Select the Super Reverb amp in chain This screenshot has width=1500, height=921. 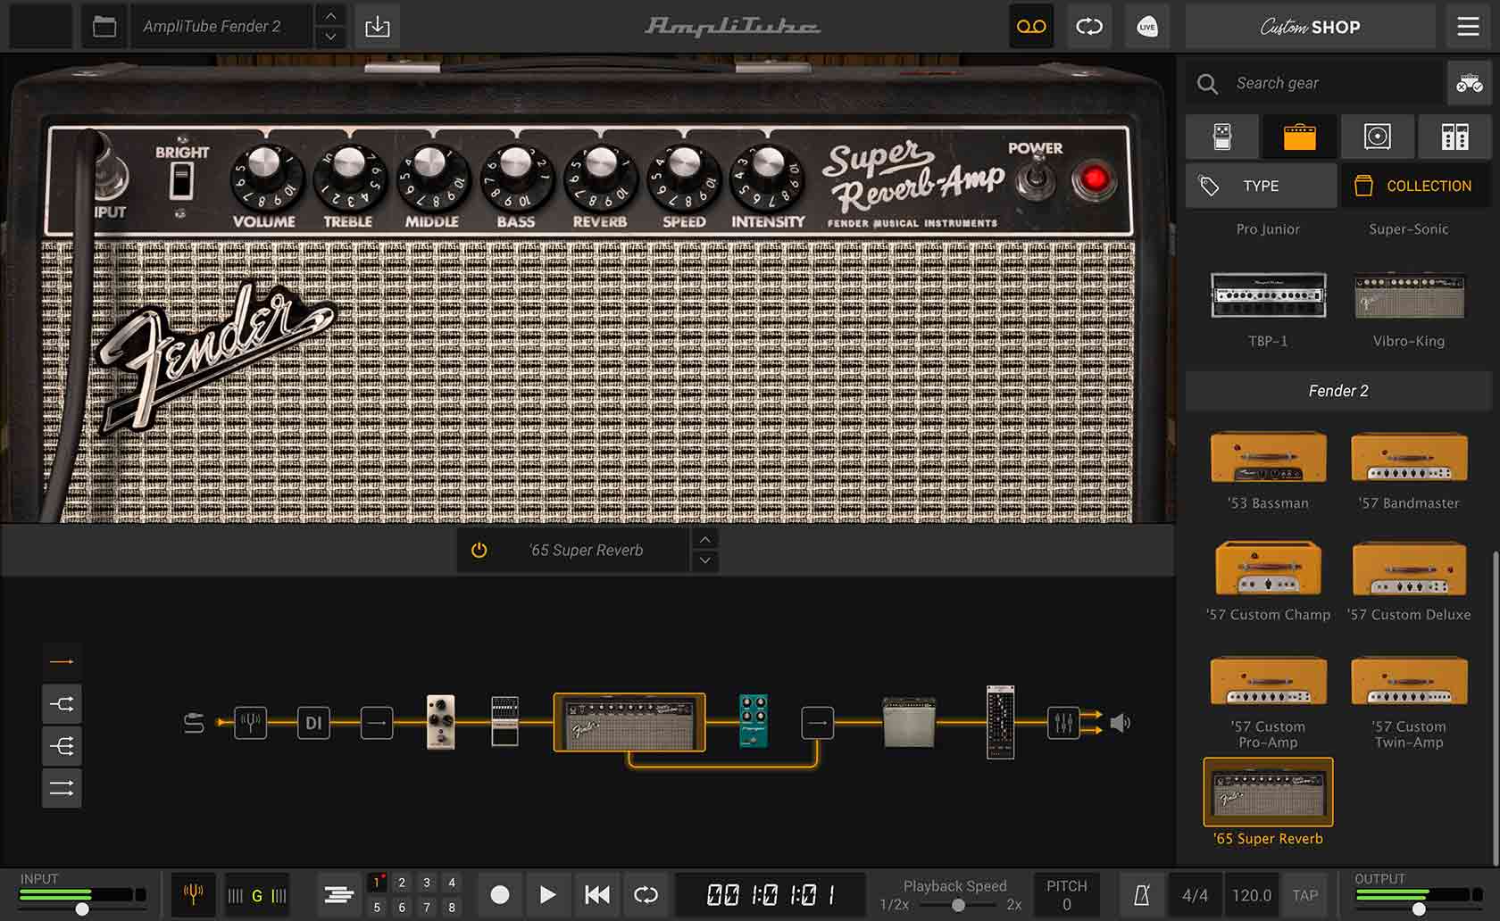(629, 722)
